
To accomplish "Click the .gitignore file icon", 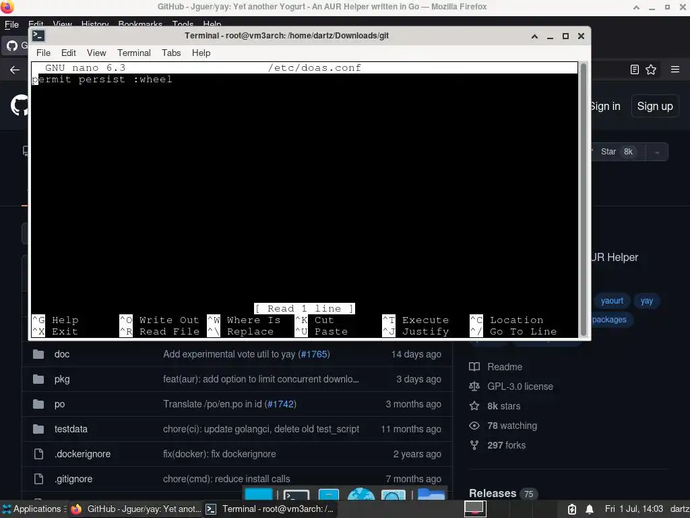I will pos(38,479).
